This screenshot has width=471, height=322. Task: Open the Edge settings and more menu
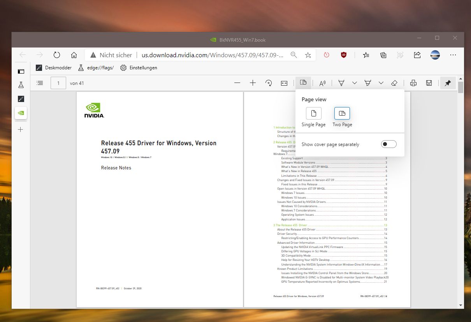coord(453,55)
